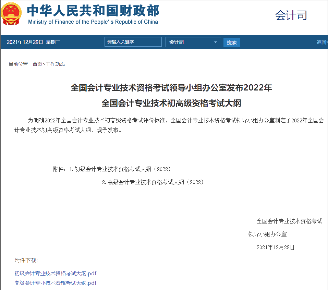Image resolution: width=328 pixels, height=291 pixels.
Task: Click the national emblem logo
Action: [11, 14]
